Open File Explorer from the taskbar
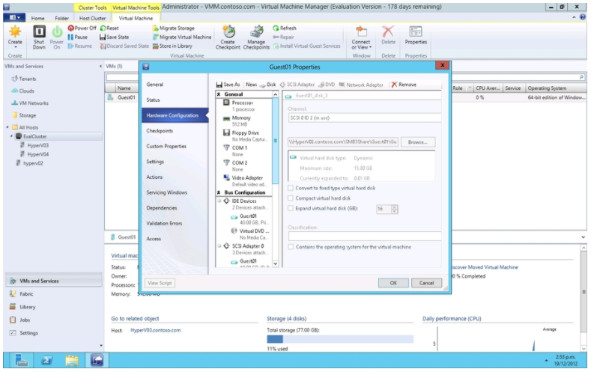This screenshot has height=372, width=591. [x=72, y=360]
